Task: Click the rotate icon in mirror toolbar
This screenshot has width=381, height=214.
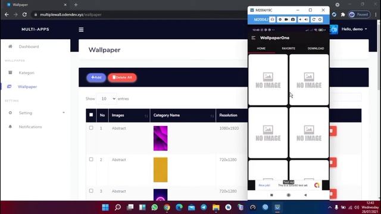Action: (x=314, y=20)
